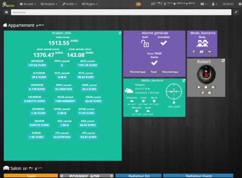Refresh the Météo_Nanterre widget
The image size is (242, 178).
[184, 81]
